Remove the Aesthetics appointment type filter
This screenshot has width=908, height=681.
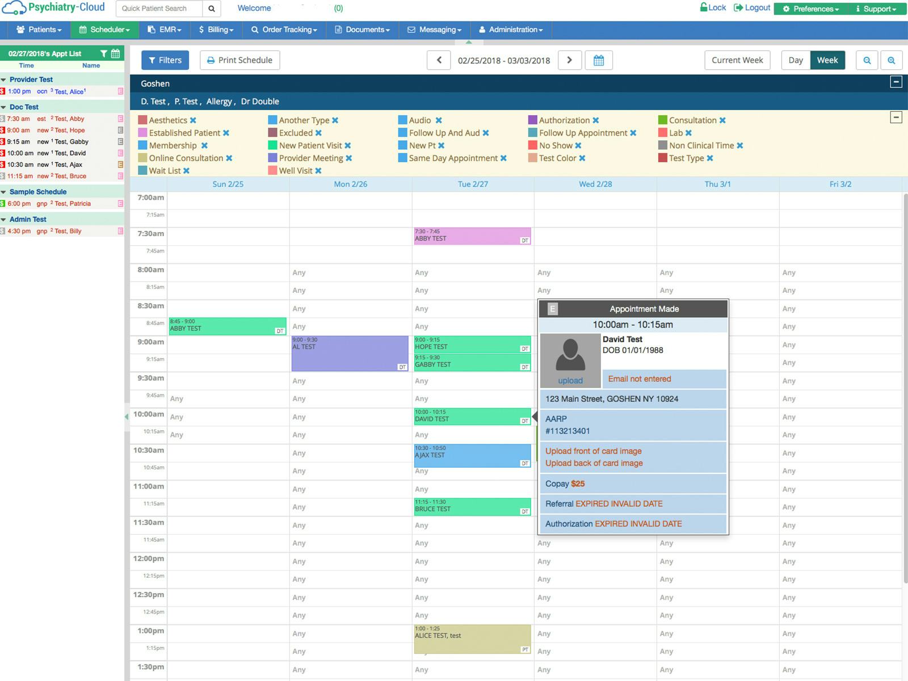194,120
